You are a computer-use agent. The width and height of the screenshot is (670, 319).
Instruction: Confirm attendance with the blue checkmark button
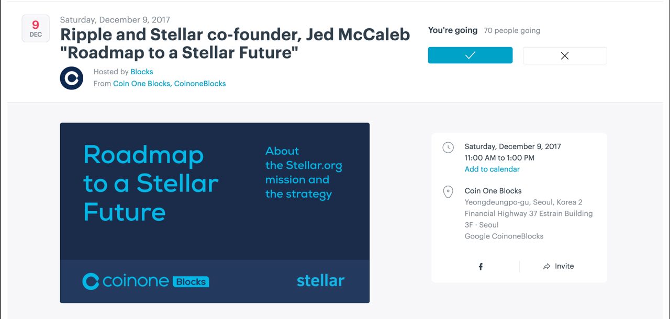point(470,55)
